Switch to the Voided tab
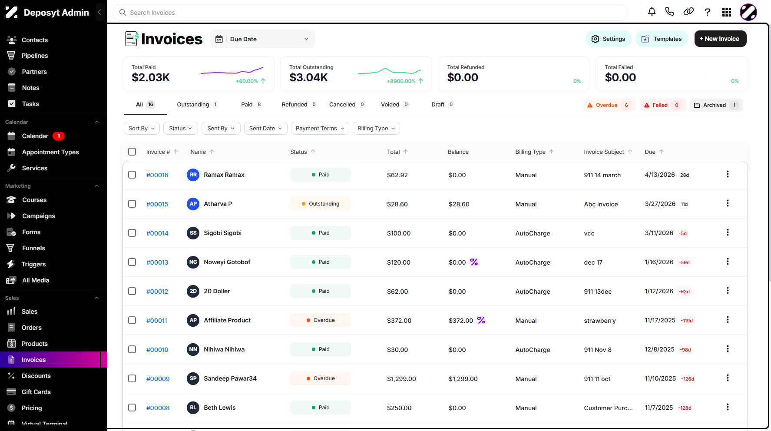Screen dimensions: 771x431 point(394,104)
